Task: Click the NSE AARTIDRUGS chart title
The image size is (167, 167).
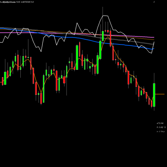Action: pos(25,2)
